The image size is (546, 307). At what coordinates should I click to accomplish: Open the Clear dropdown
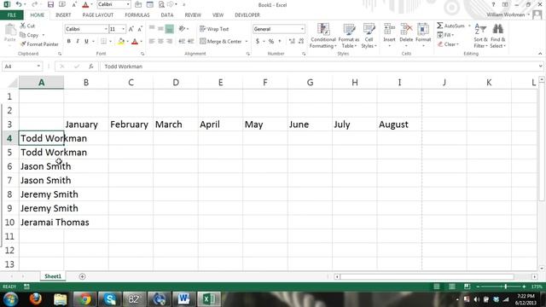[448, 44]
